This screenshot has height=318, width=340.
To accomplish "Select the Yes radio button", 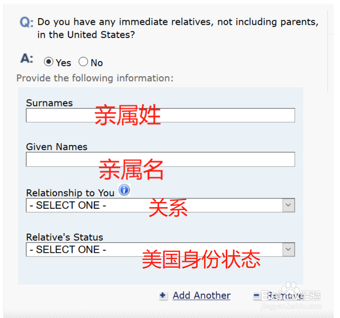I will point(48,61).
